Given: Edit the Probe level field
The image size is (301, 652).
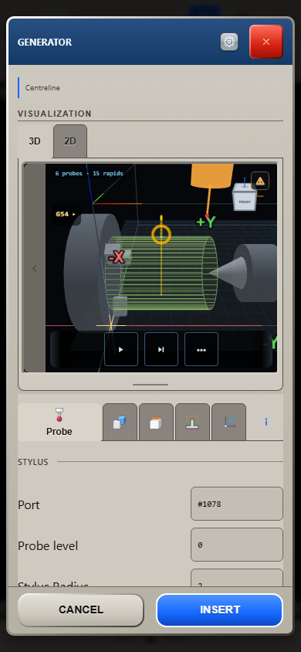Looking at the screenshot, I should (x=237, y=545).
